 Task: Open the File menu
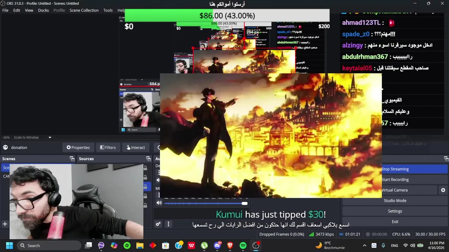pyautogui.click(x=5, y=10)
